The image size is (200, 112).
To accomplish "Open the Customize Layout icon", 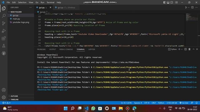I will [176, 2].
